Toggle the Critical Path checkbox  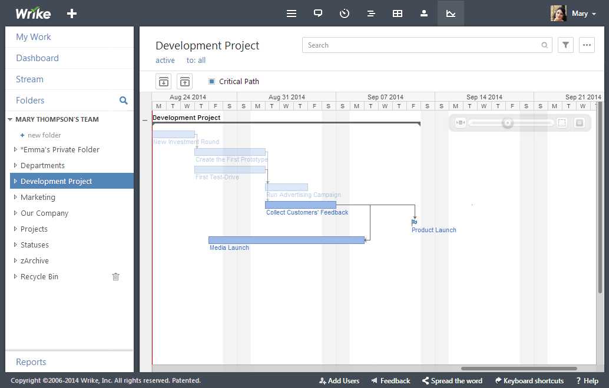(211, 81)
